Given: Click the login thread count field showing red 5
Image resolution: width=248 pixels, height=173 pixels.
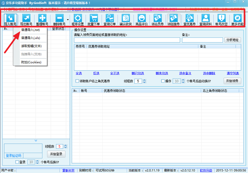Looking at the screenshot, I should 60,146.
